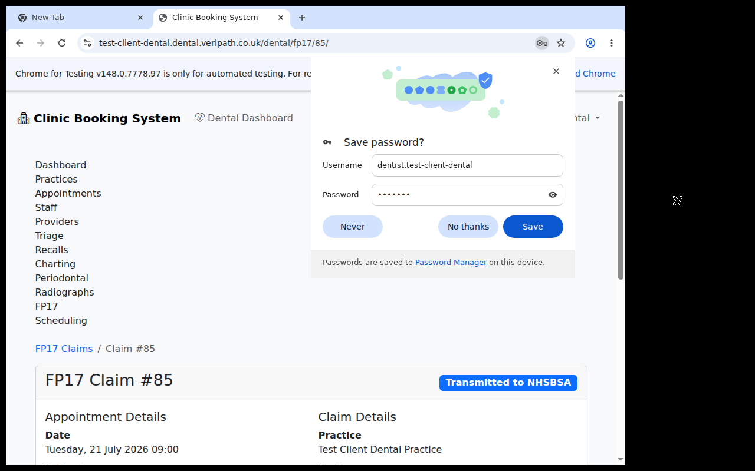This screenshot has width=755, height=471.
Task: Open the password key icon in address bar
Action: point(541,43)
